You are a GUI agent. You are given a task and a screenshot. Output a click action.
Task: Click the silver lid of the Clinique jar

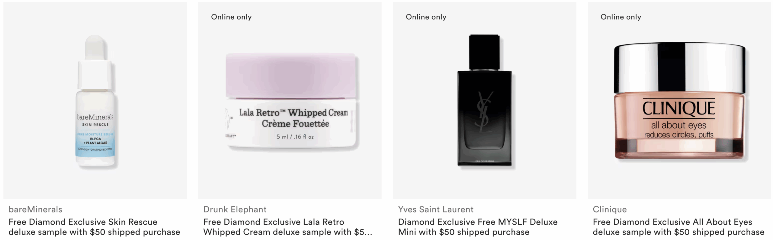coord(679,67)
